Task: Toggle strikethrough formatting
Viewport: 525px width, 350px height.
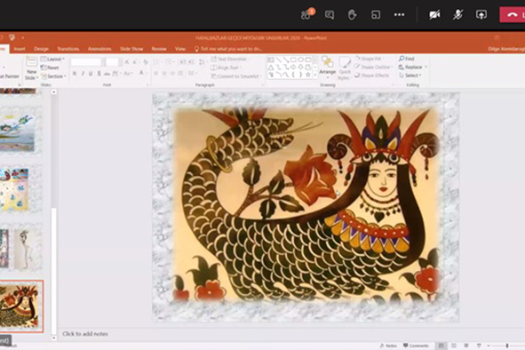Action: click(107, 74)
